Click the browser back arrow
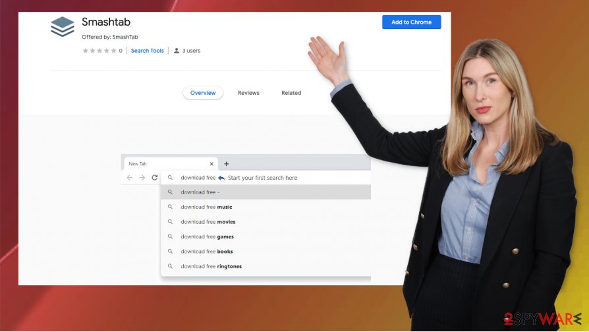 [130, 178]
